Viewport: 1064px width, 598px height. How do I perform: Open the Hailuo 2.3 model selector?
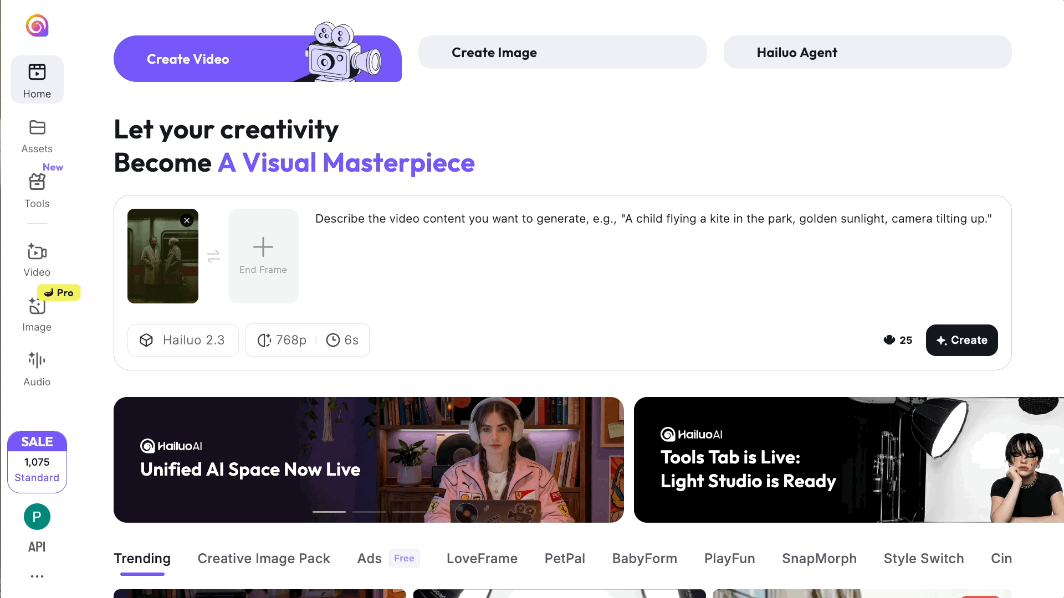pos(183,340)
